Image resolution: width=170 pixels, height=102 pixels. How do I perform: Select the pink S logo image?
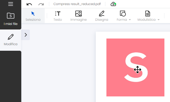(x=135, y=67)
